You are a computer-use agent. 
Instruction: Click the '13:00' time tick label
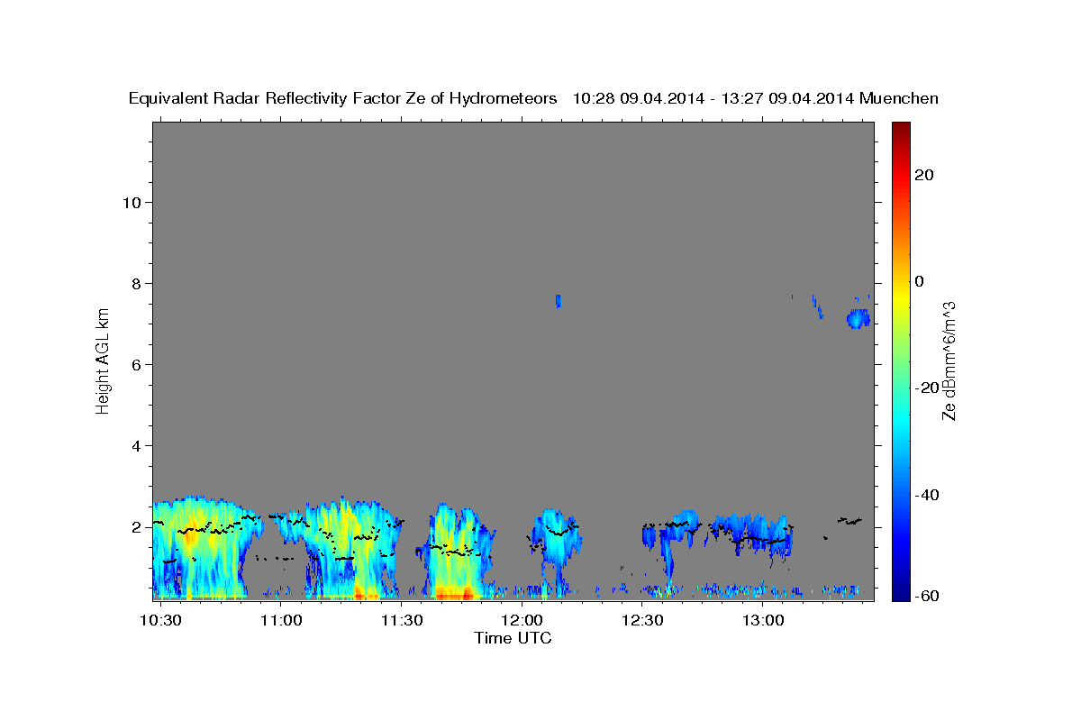click(x=762, y=620)
